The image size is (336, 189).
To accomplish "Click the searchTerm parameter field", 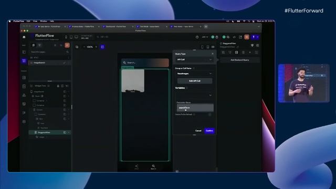I will 195,108.
